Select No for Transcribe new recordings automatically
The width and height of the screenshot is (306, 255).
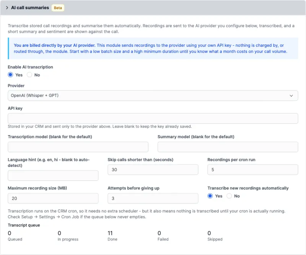point(229,196)
